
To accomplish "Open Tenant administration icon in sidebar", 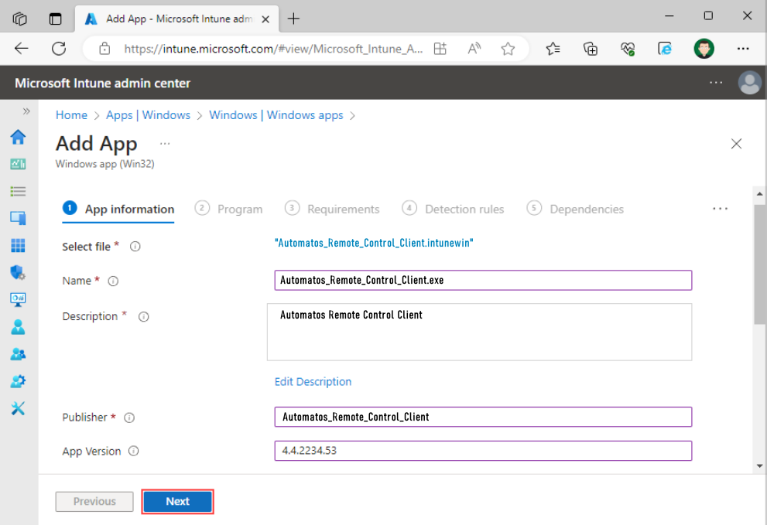I will pyautogui.click(x=18, y=381).
